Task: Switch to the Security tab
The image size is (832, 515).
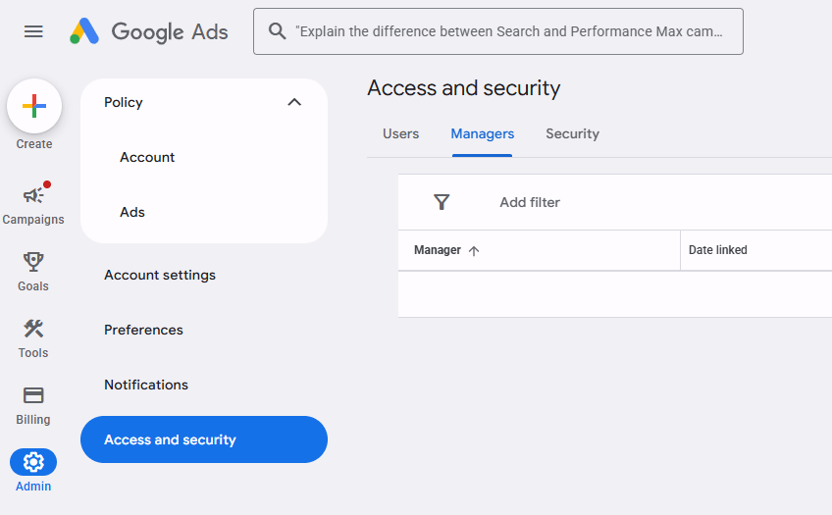Action: pos(573,133)
